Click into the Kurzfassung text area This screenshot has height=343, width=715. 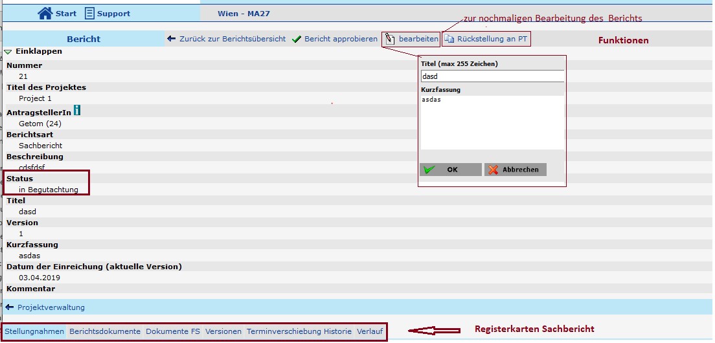[492, 123]
